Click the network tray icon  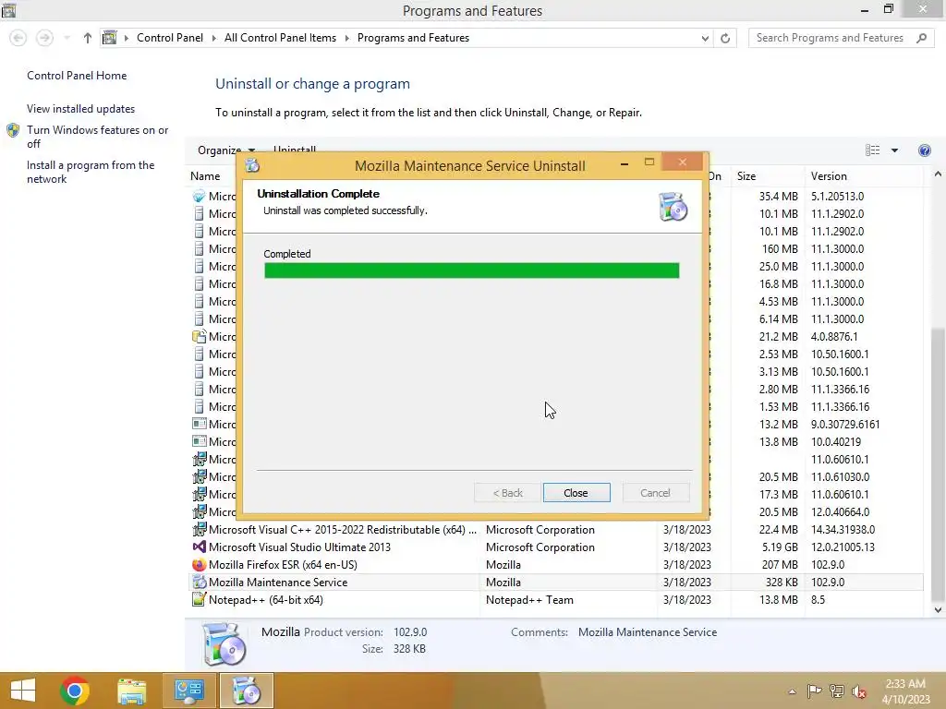tap(837, 691)
